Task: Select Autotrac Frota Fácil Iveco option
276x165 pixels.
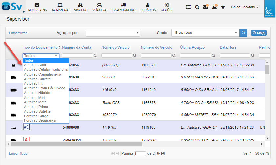Action: (x=46, y=88)
